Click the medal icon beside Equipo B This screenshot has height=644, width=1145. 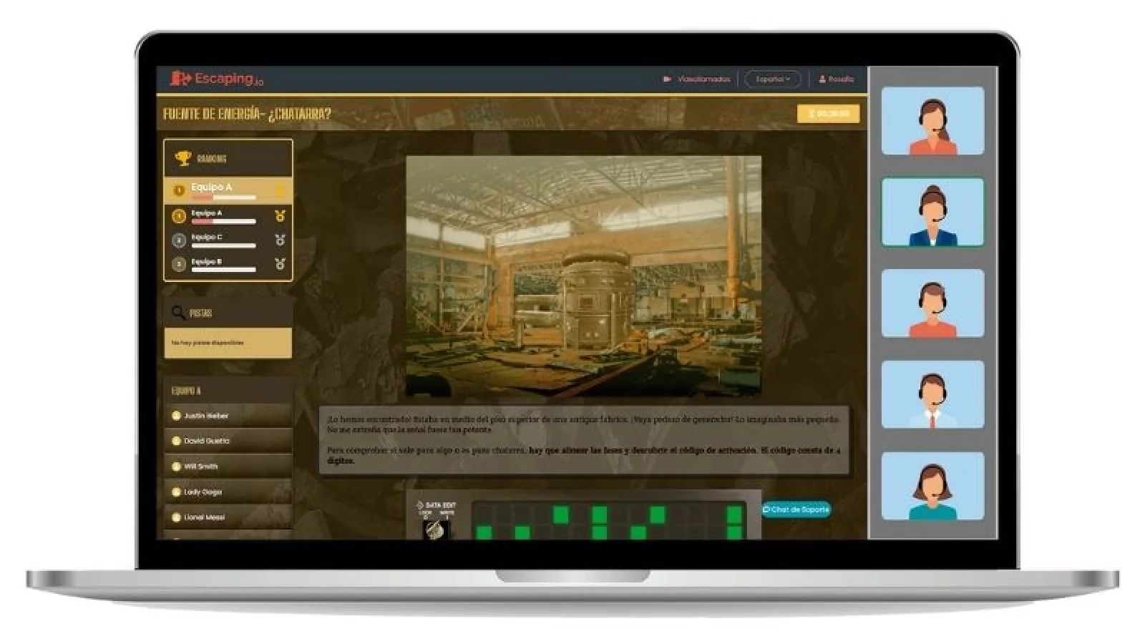[280, 264]
